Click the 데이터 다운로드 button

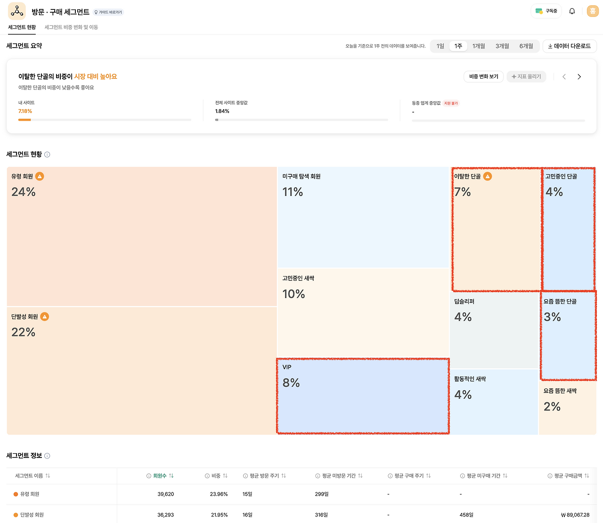point(570,46)
